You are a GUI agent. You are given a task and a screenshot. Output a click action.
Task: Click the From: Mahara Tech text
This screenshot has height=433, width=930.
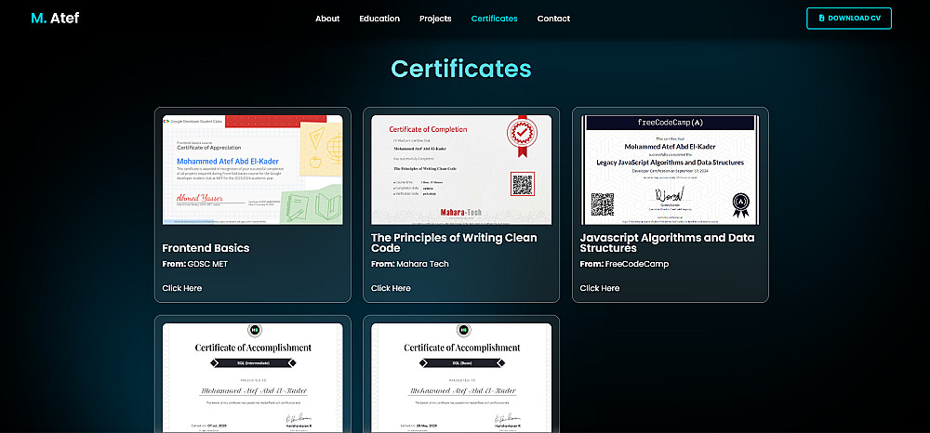pyautogui.click(x=410, y=264)
